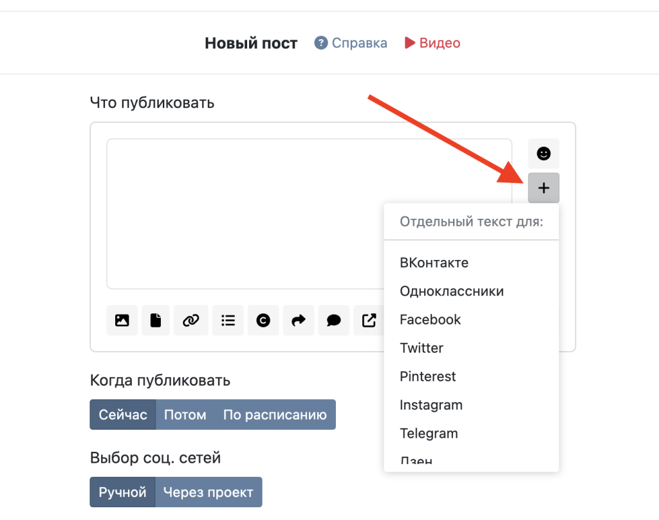Choose ВКонтакте from the dropdown list
Viewport: 659px width, 520px height.
click(434, 263)
